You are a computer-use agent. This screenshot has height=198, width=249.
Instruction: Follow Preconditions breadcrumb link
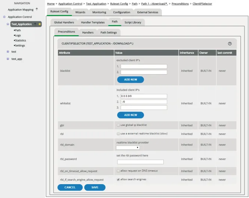180,4
